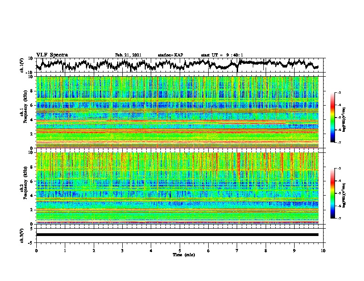Click the ch.1 colorbar "log(PSD)" label
This screenshot has height=281, width=364.
(344, 119)
